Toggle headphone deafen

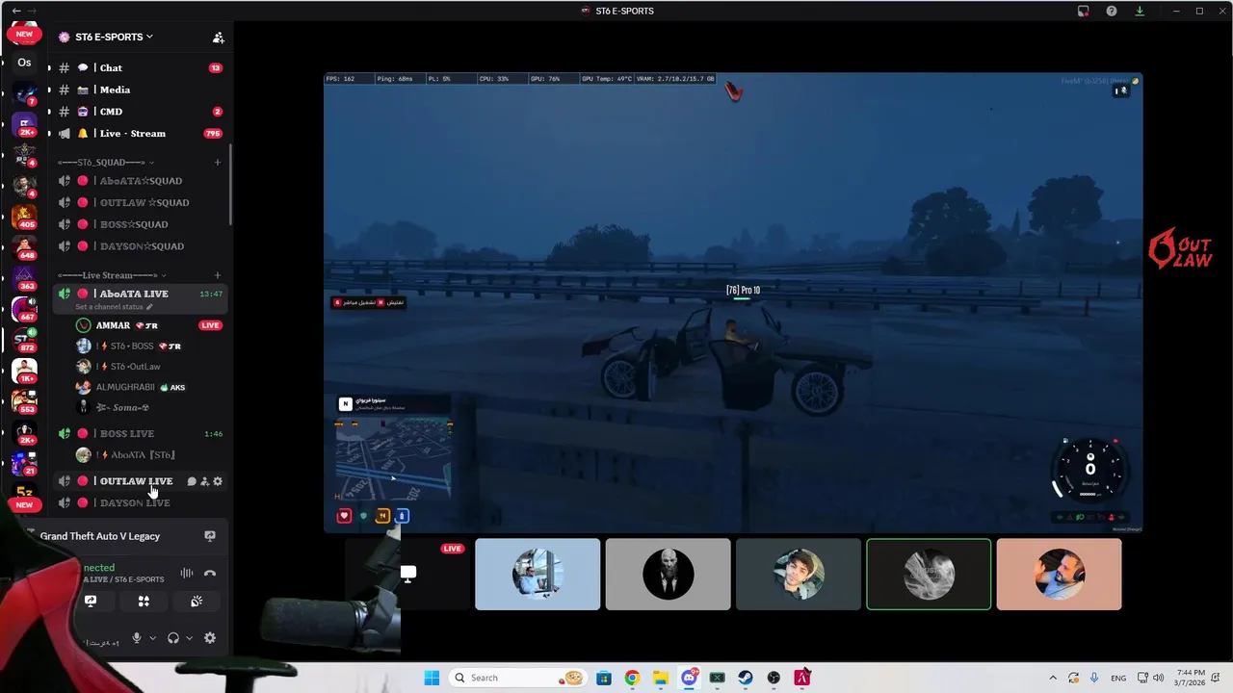[173, 638]
